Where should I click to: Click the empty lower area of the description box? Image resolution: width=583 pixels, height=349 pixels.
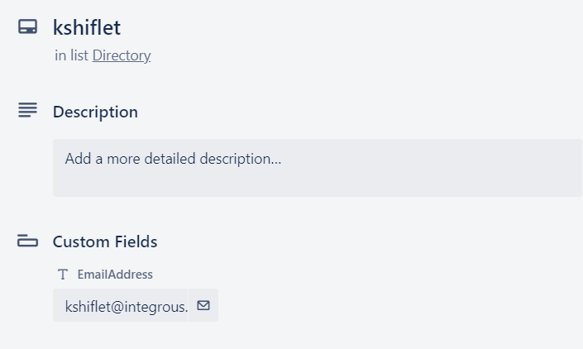coord(318,183)
